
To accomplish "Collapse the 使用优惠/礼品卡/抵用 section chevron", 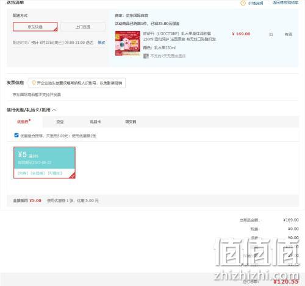I will pos(54,110).
